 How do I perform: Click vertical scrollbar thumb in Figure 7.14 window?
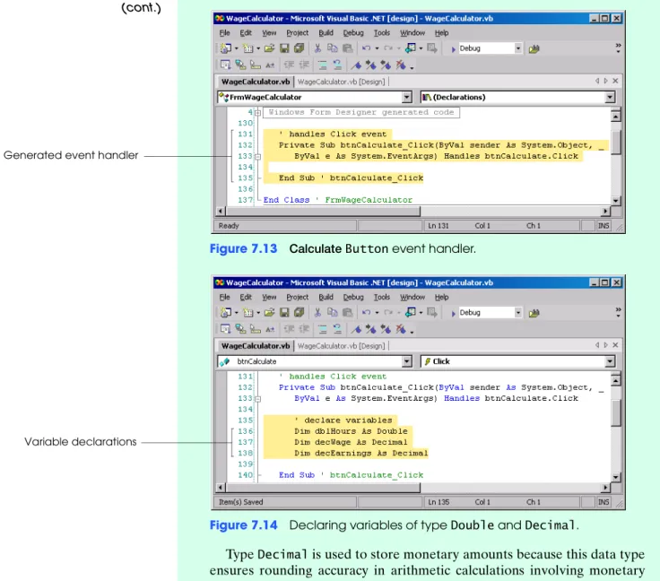pyautogui.click(x=615, y=412)
